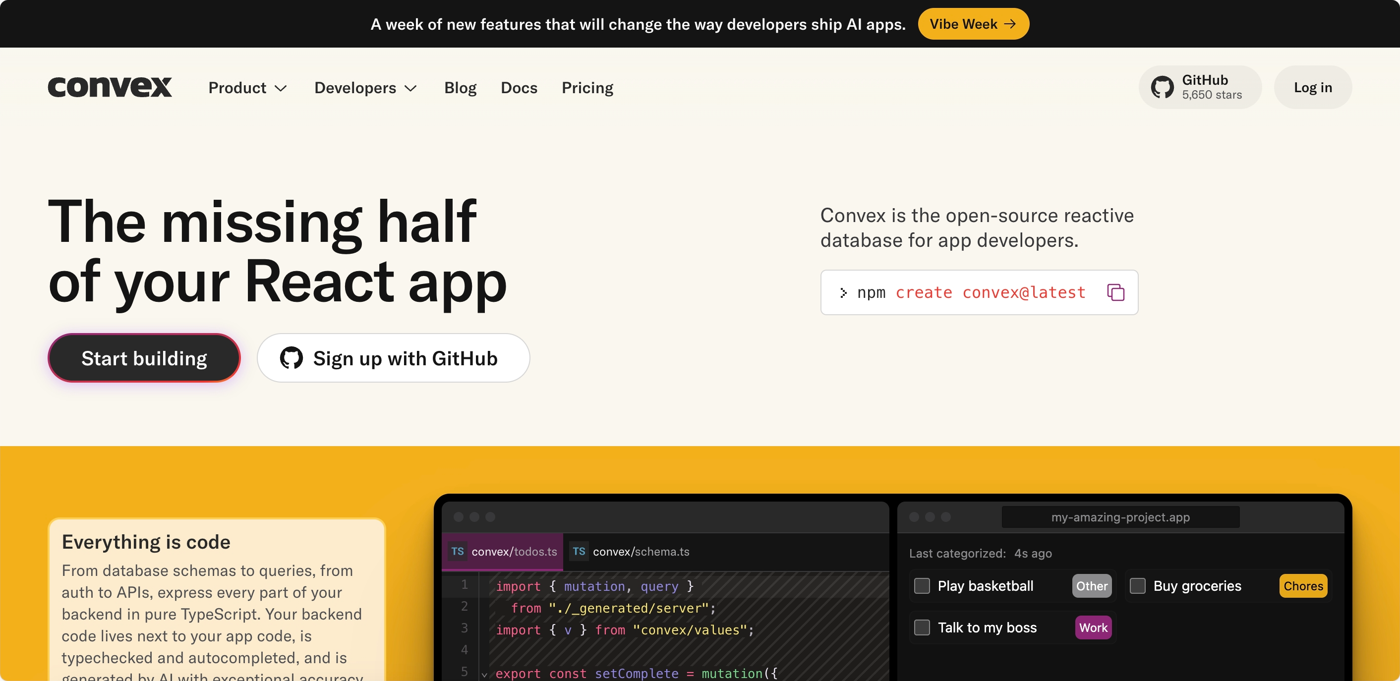Click the setComplete identifier in code
1400x681 pixels.
[637, 674]
